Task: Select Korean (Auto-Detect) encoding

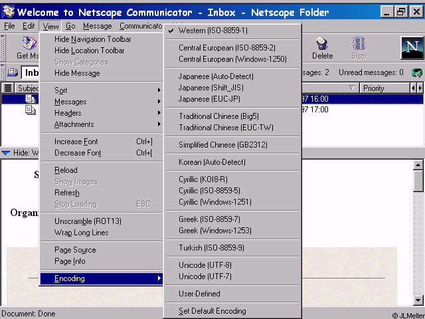Action: tap(233, 162)
